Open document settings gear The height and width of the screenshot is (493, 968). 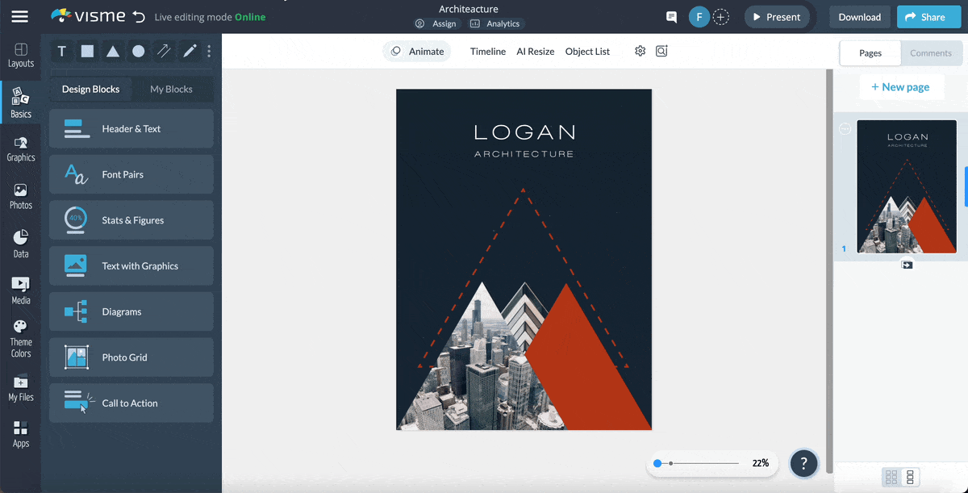point(640,51)
